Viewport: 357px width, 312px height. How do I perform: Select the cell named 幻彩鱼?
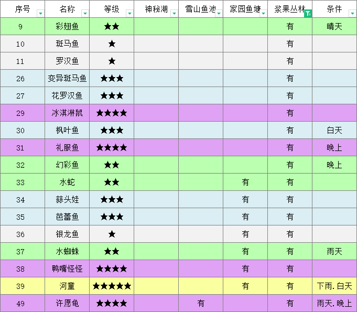(x=67, y=165)
